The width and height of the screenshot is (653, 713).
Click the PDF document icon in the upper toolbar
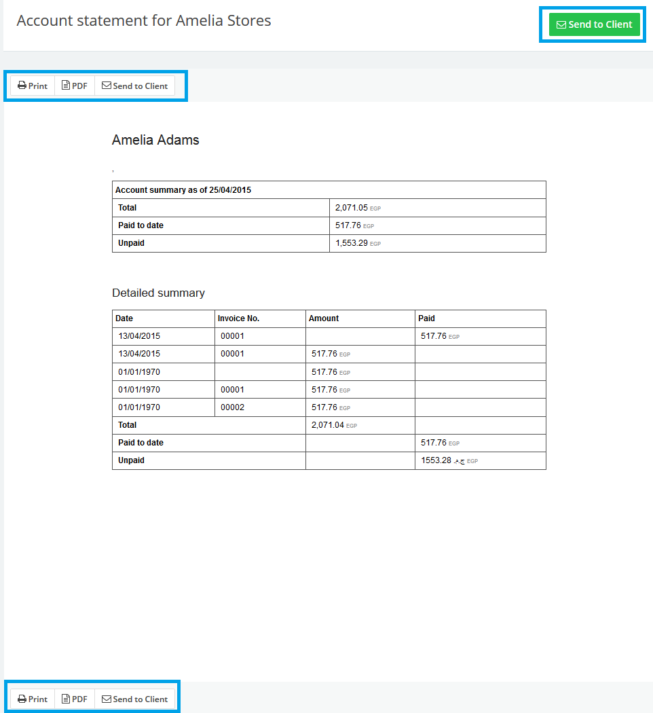coord(66,86)
